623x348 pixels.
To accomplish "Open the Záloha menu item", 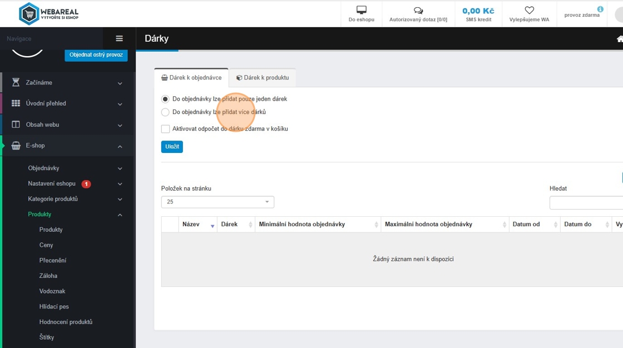I will 48,276.
